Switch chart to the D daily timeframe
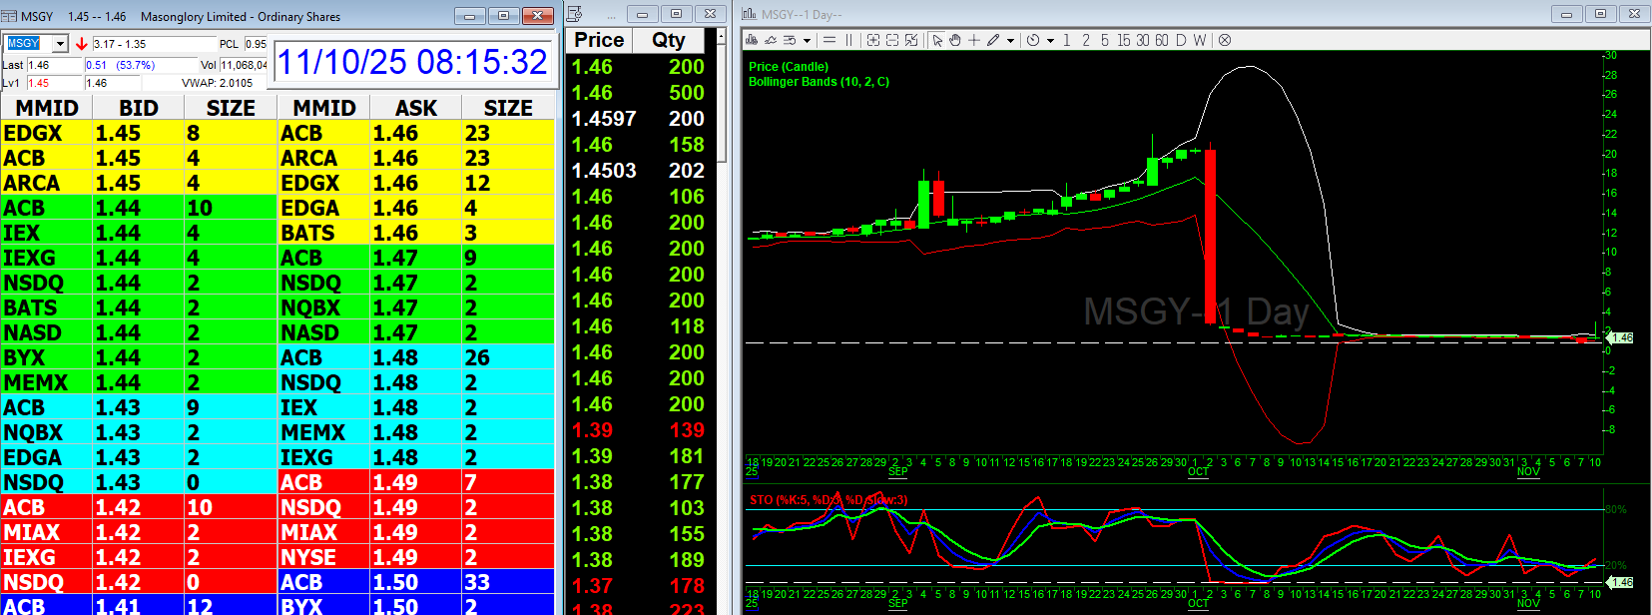1652x615 pixels. click(x=1181, y=40)
